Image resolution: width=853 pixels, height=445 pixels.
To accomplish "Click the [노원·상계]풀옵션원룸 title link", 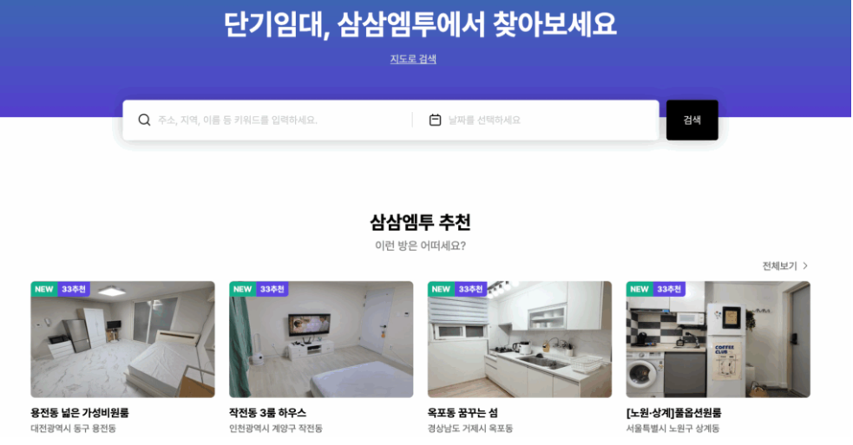I will click(x=673, y=413).
